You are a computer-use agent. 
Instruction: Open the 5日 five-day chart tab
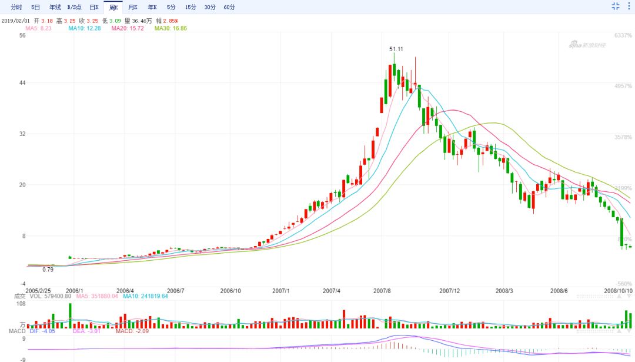[36, 8]
